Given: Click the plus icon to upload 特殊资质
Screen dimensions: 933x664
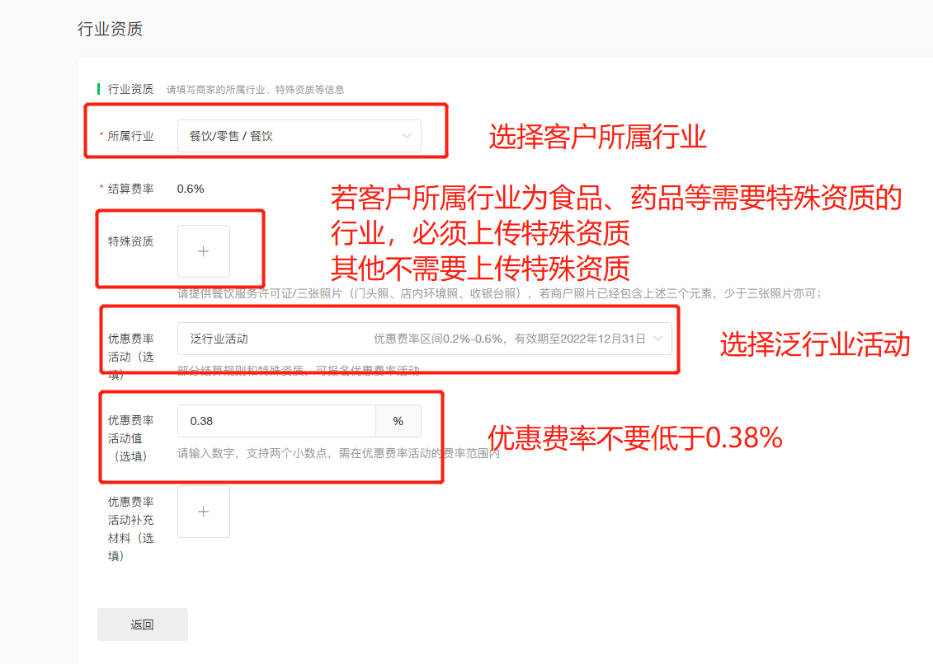Looking at the screenshot, I should 203,251.
